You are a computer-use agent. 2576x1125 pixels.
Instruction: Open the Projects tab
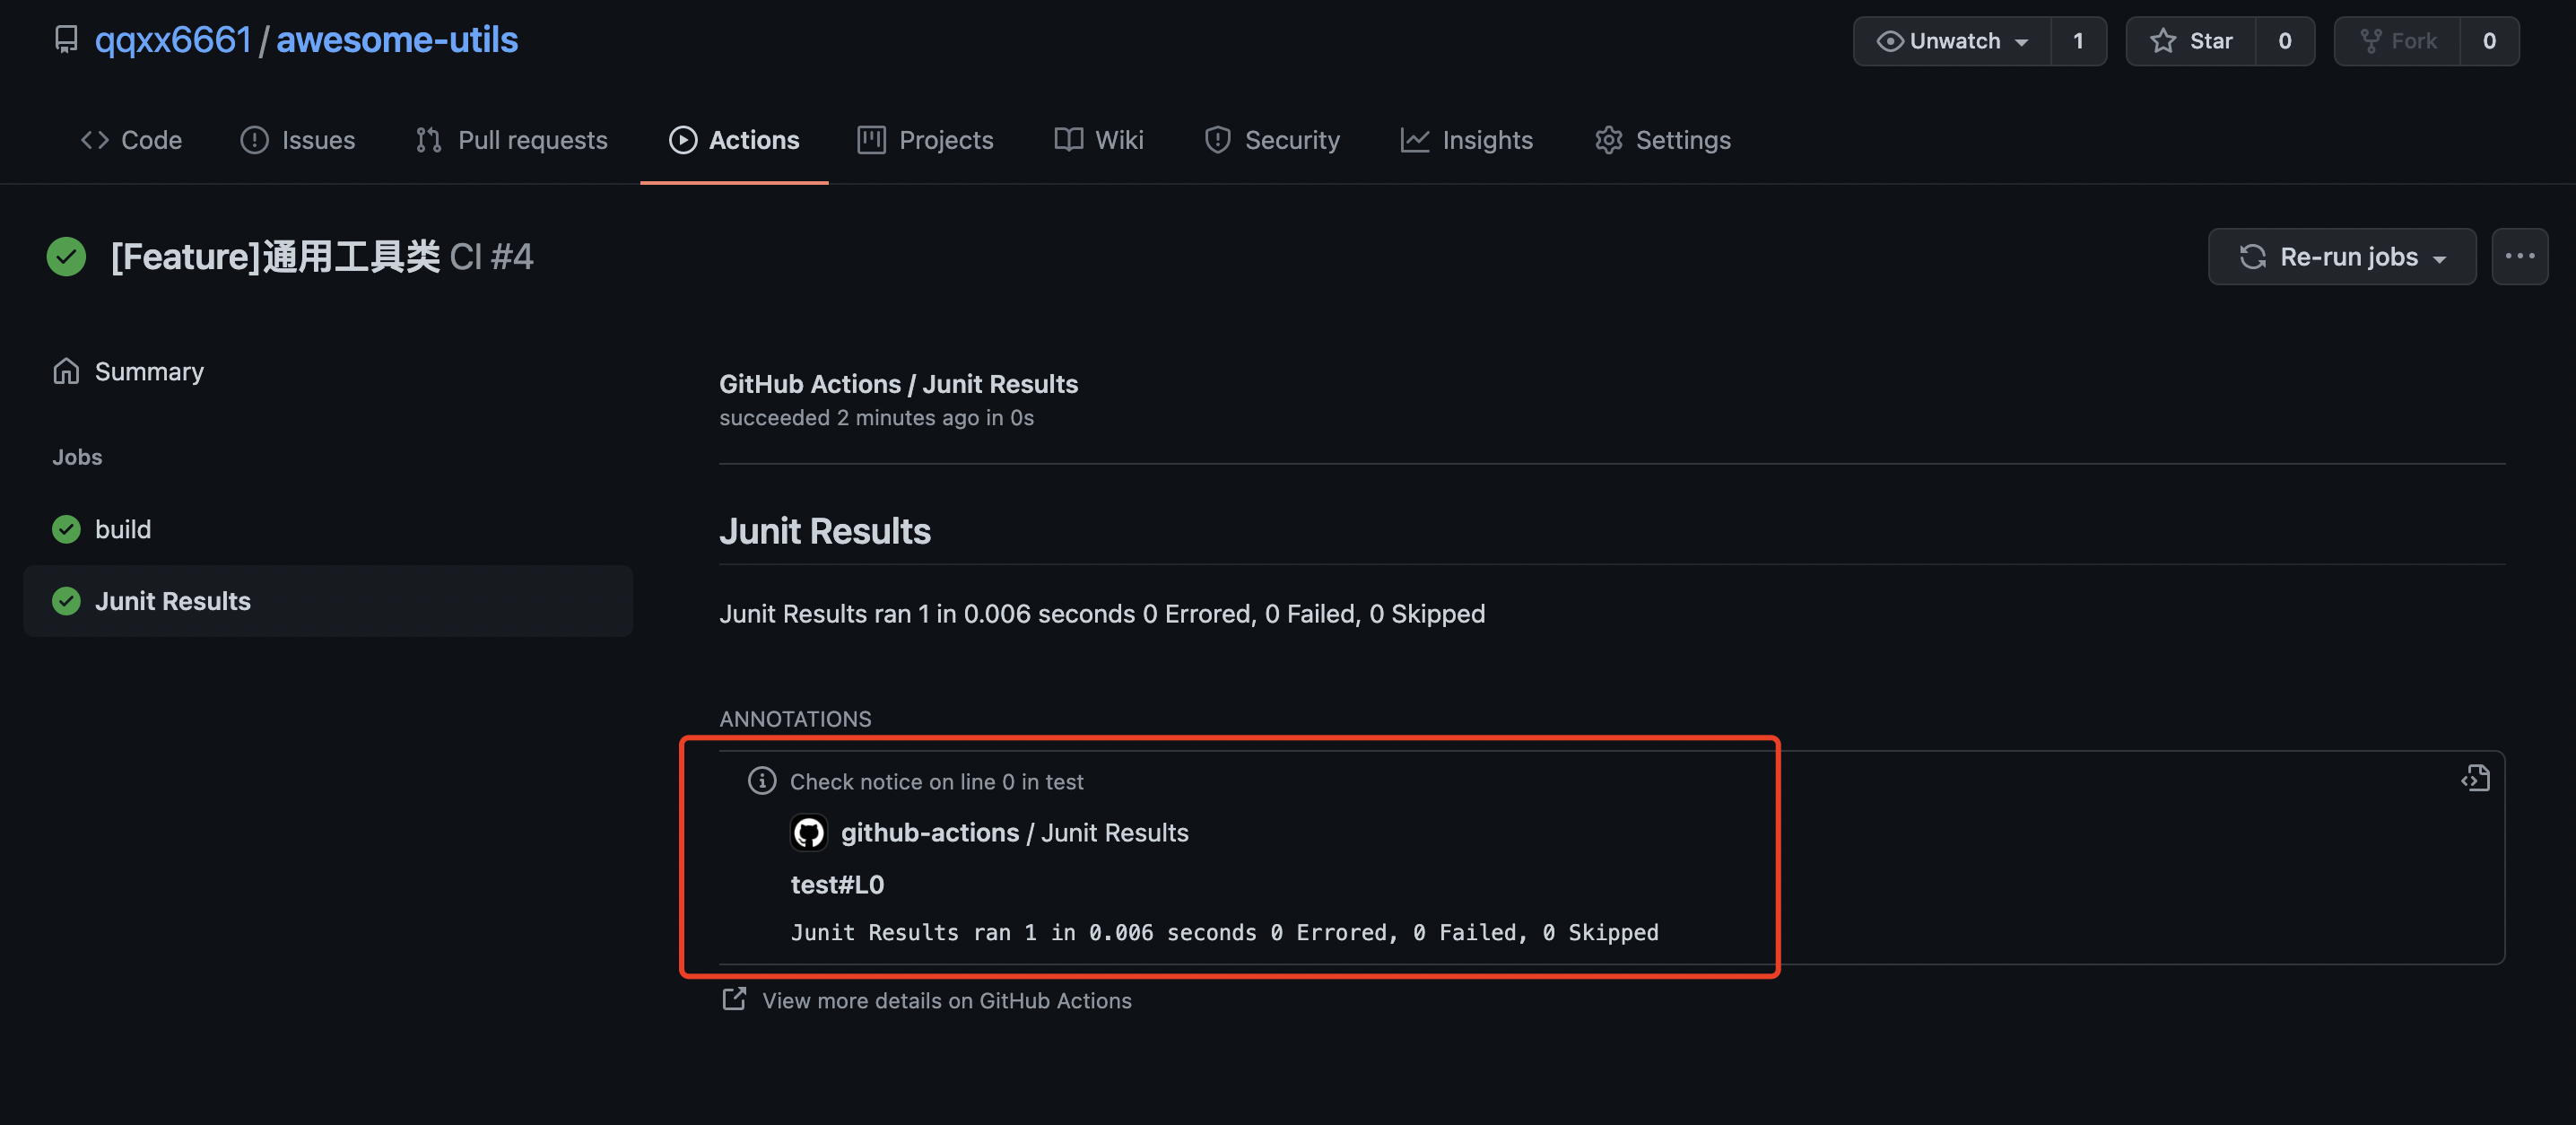[x=925, y=140]
